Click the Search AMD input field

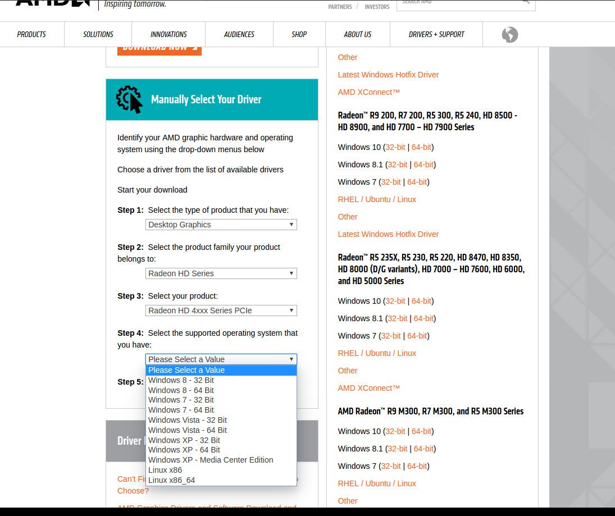(466, 4)
